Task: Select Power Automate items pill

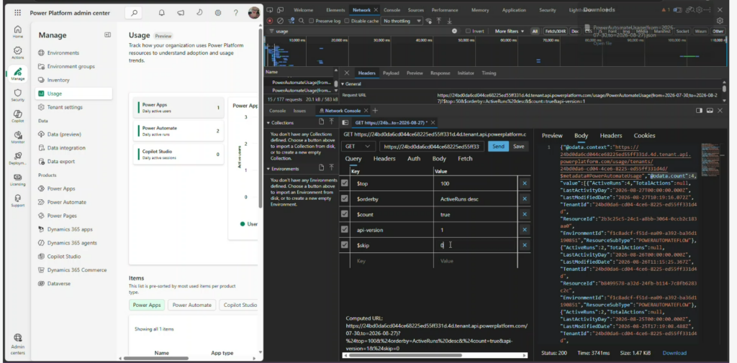Action: [x=191, y=305]
